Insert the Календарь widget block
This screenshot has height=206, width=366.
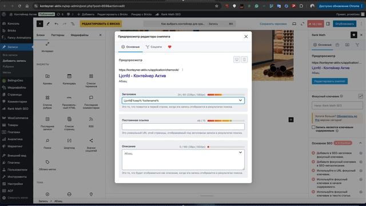(x=69, y=79)
